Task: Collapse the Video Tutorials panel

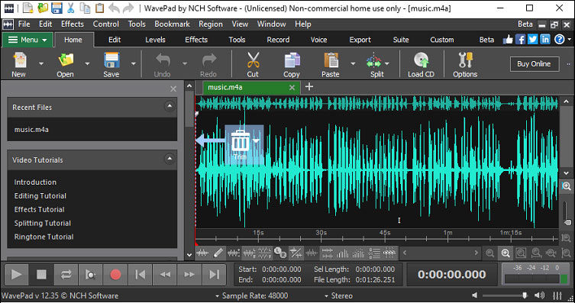Action: (x=170, y=159)
